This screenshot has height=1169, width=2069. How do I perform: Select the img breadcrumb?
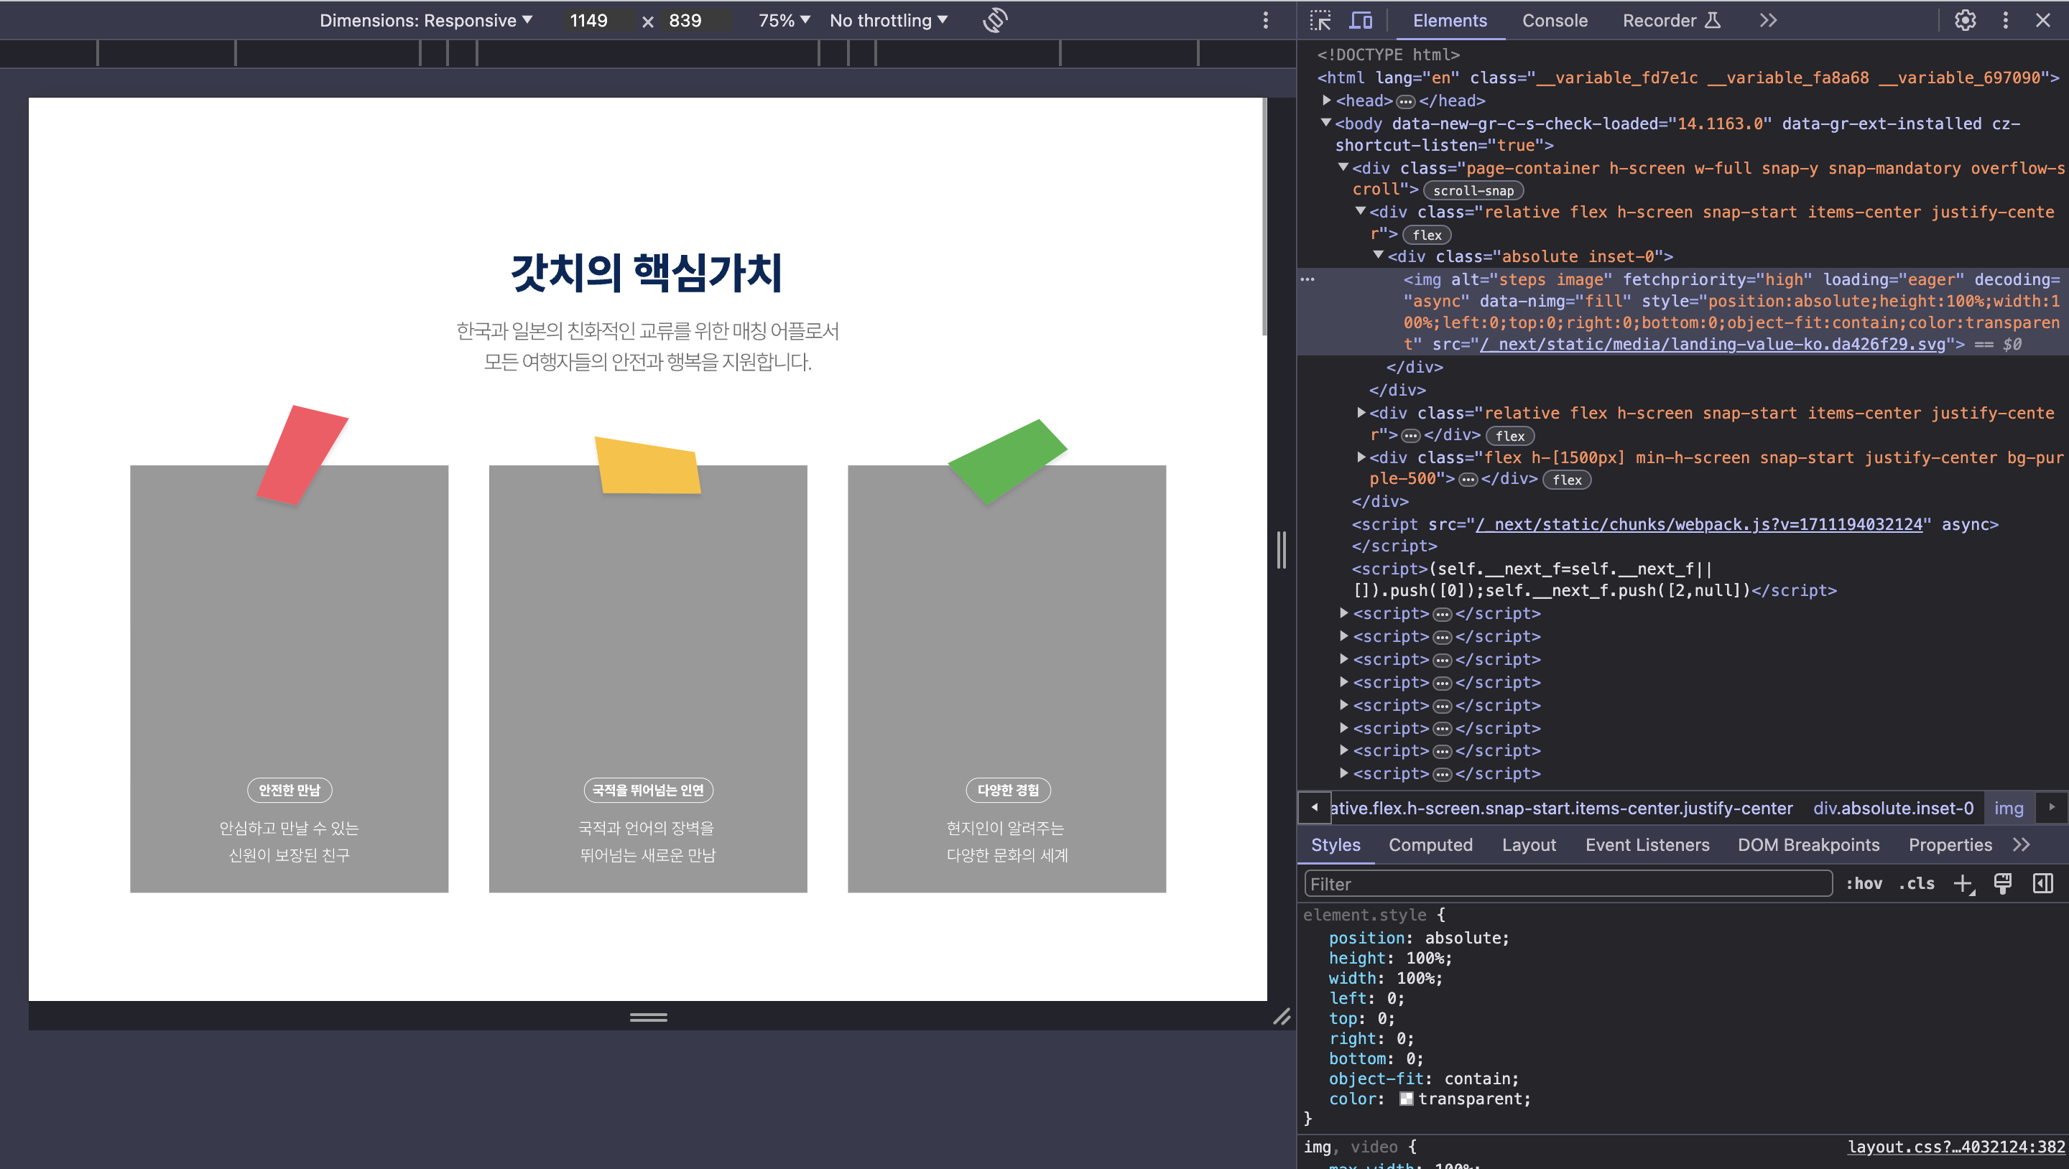[x=2008, y=808]
